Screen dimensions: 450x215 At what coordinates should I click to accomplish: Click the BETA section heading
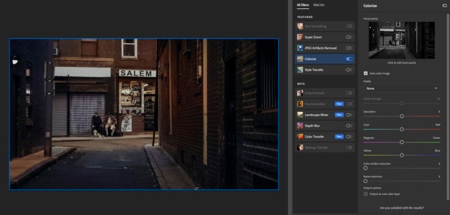pos(301,84)
